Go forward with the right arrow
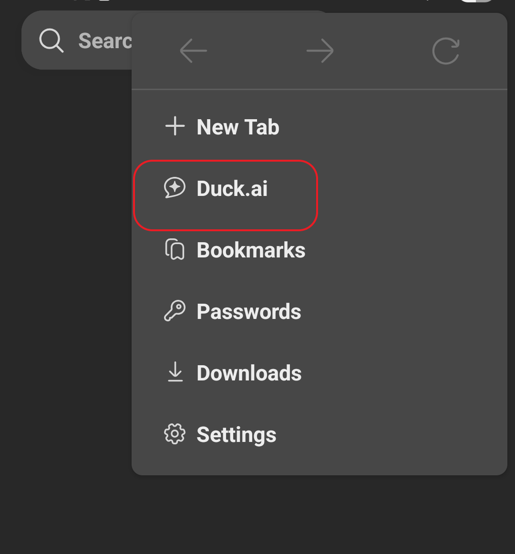 tap(320, 51)
